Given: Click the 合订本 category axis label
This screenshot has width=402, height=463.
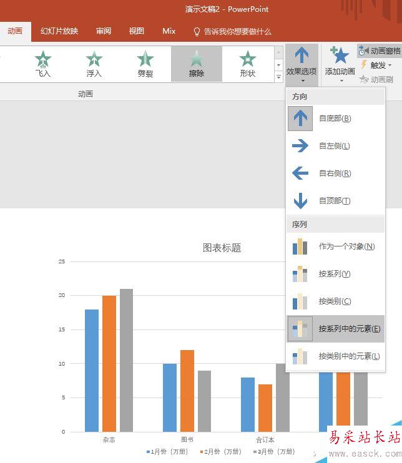Looking at the screenshot, I should [265, 440].
